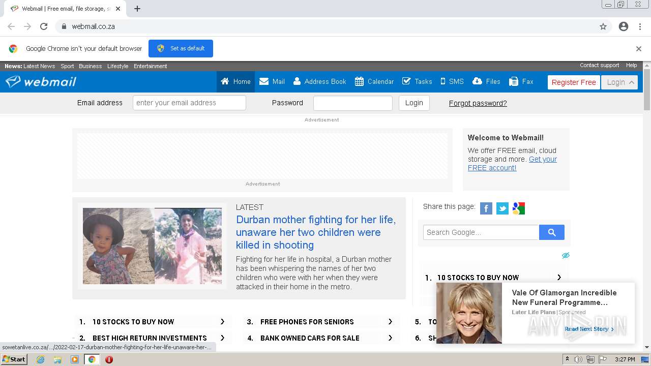Expand bottom-list 10 Stocks To Buy Now arrow
This screenshot has height=366, width=651.
[222, 322]
